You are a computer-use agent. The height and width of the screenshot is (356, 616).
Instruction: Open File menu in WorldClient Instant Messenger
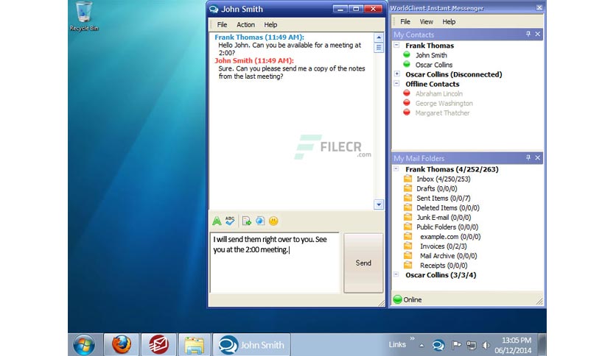click(x=405, y=21)
